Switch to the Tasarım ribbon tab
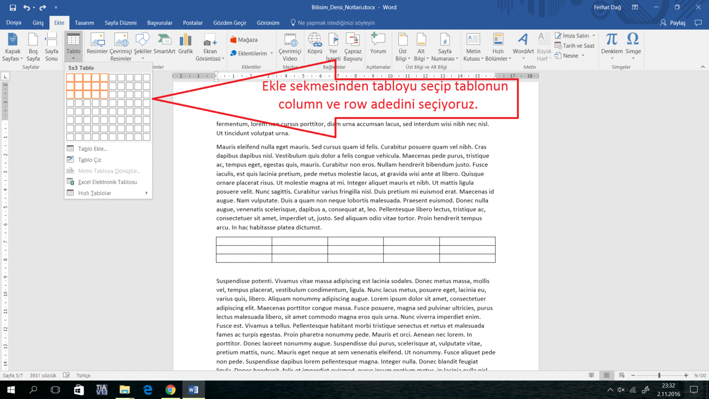 click(x=85, y=22)
